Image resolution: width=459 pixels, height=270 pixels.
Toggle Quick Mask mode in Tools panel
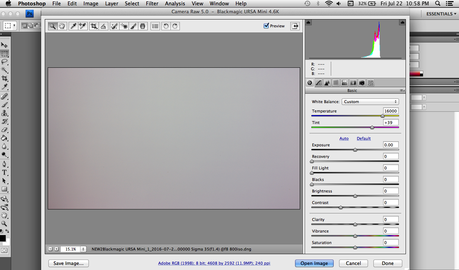(4, 250)
